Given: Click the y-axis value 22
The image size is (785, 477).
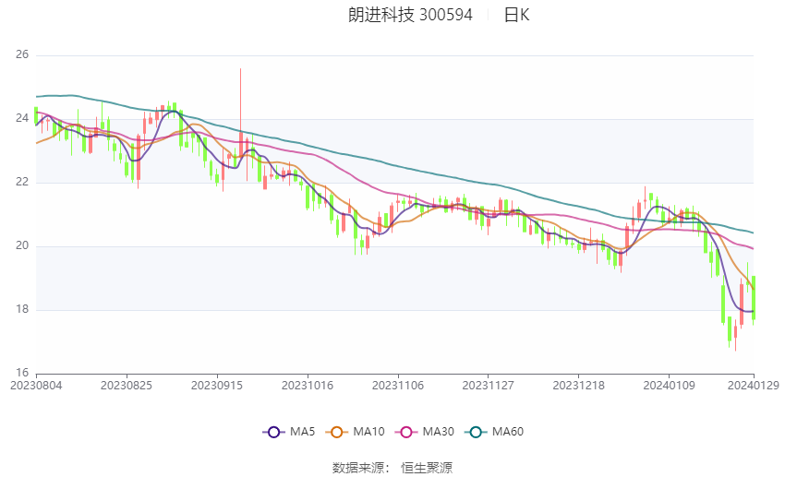Looking at the screenshot, I should click(x=22, y=182).
